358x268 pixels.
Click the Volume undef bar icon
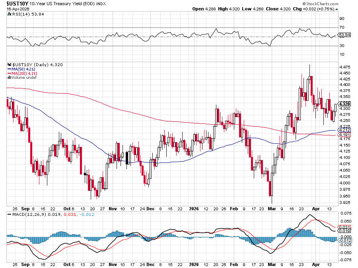[9, 77]
